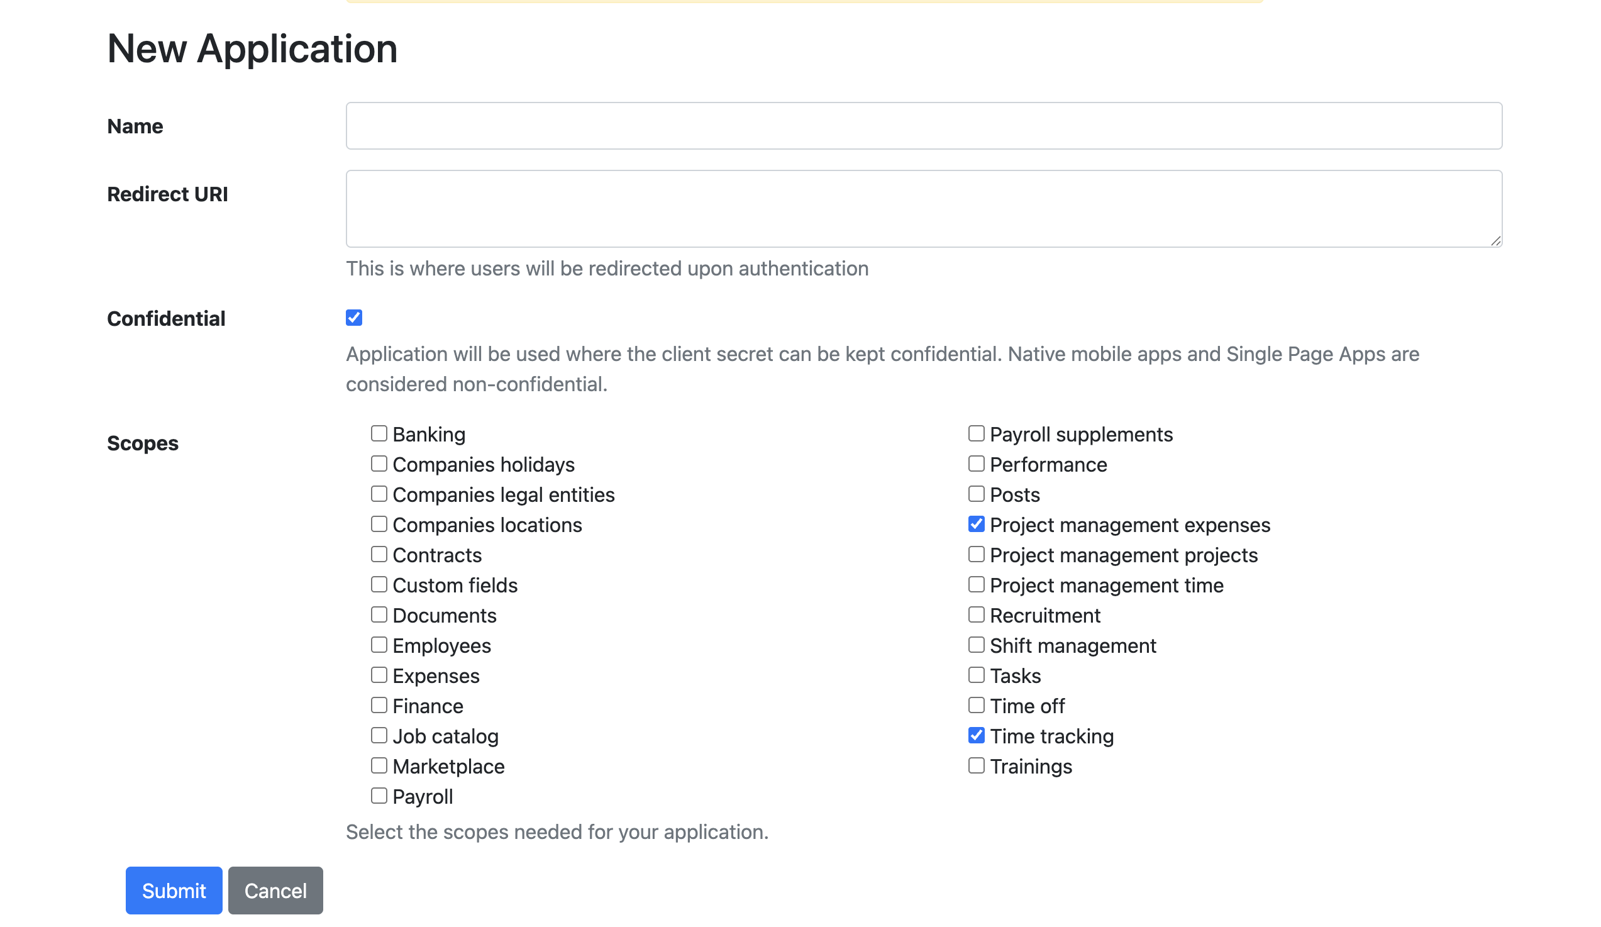This screenshot has width=1601, height=927.
Task: Uncheck the Confidential checkbox
Action: tap(354, 318)
